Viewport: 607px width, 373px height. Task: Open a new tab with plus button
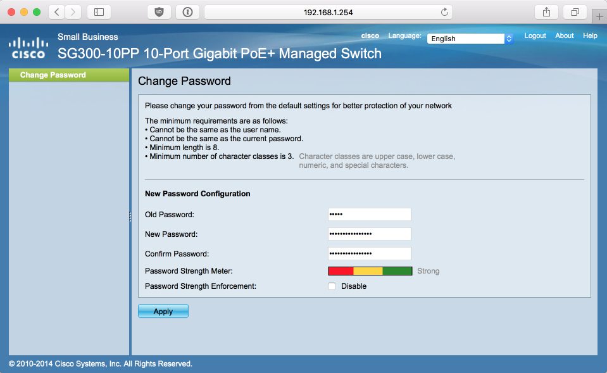tap(599, 16)
